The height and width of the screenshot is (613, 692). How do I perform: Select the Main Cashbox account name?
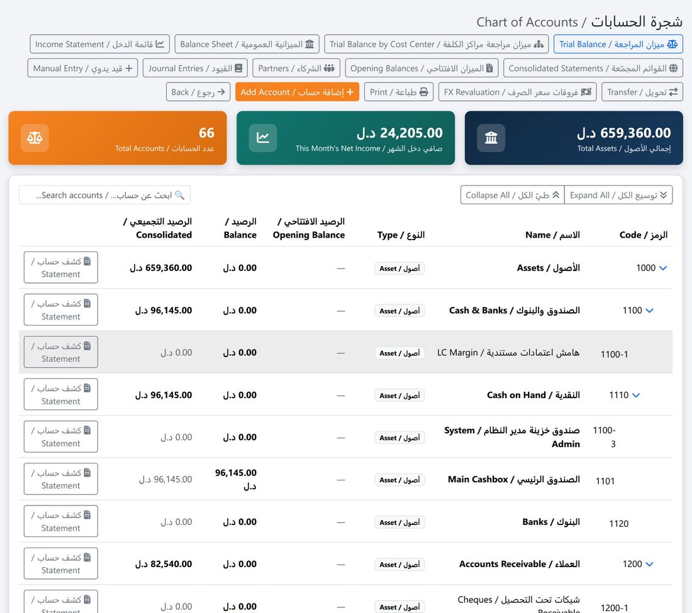click(514, 479)
